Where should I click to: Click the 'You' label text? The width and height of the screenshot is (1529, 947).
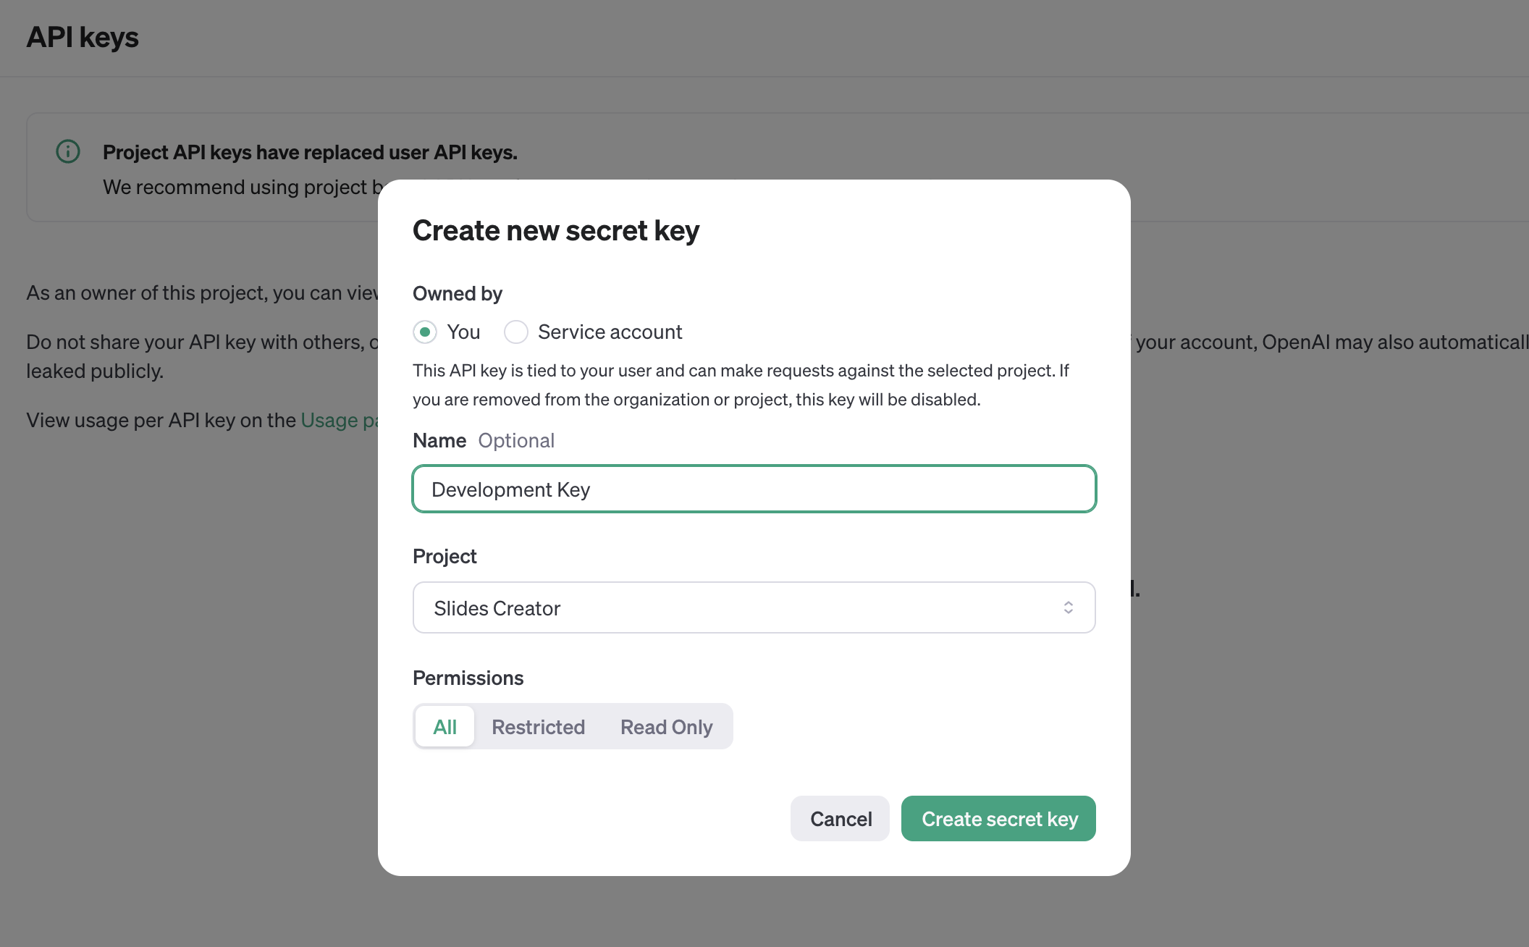pyautogui.click(x=463, y=332)
